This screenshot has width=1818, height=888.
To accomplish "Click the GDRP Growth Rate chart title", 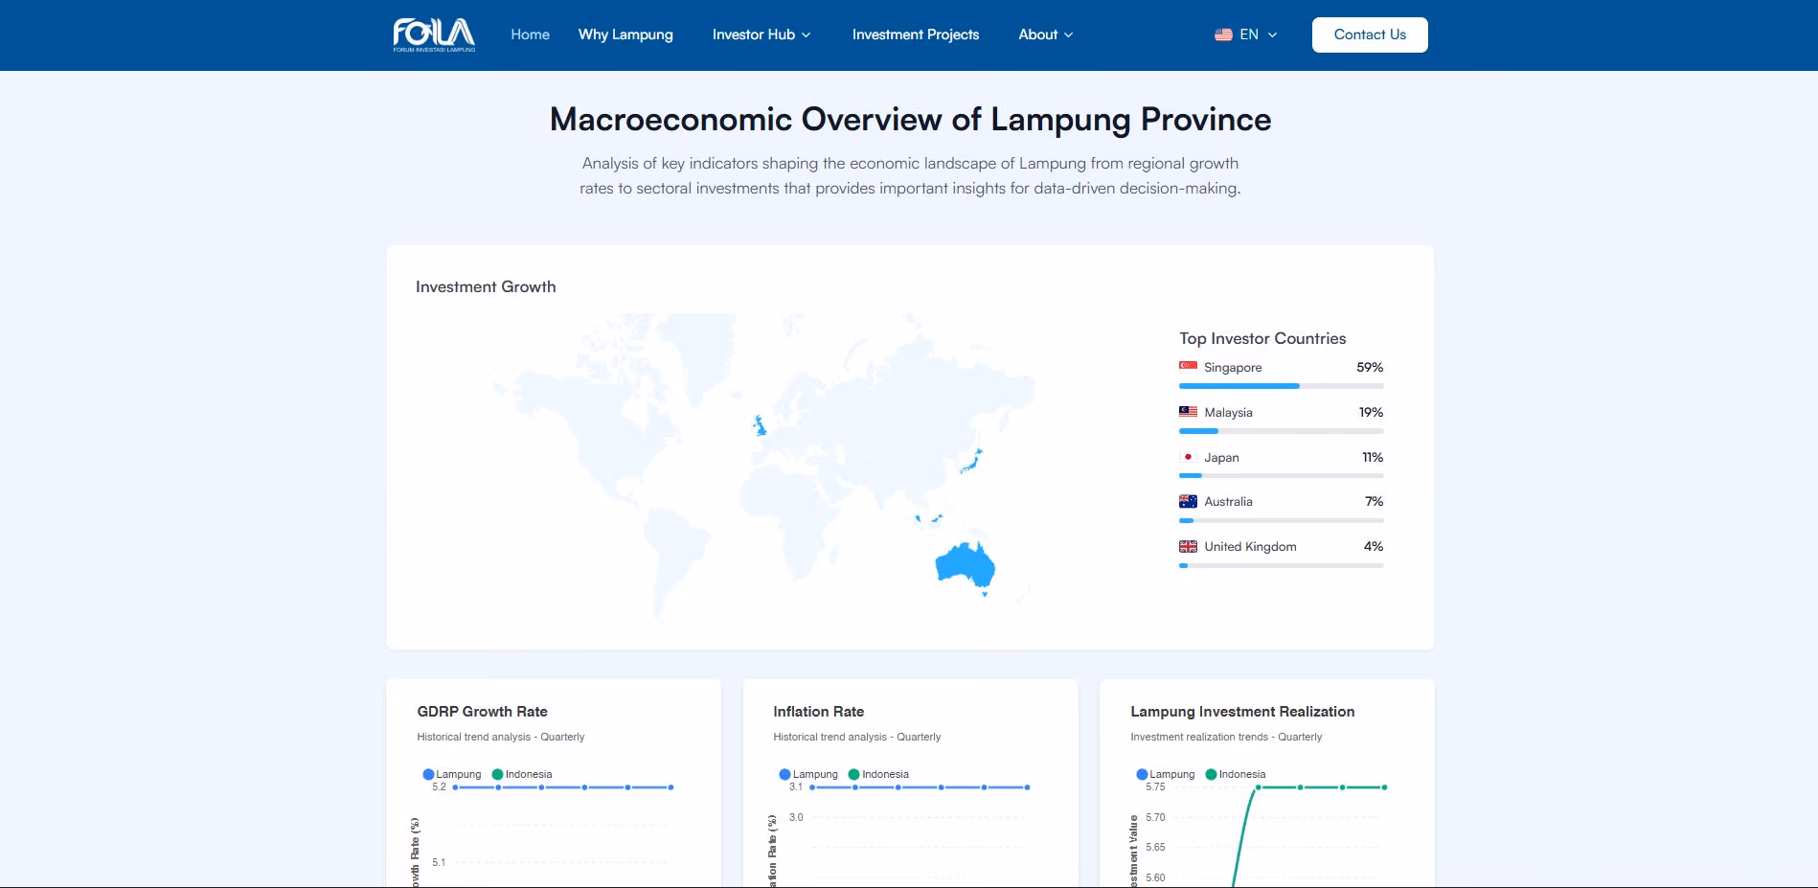I will (482, 711).
